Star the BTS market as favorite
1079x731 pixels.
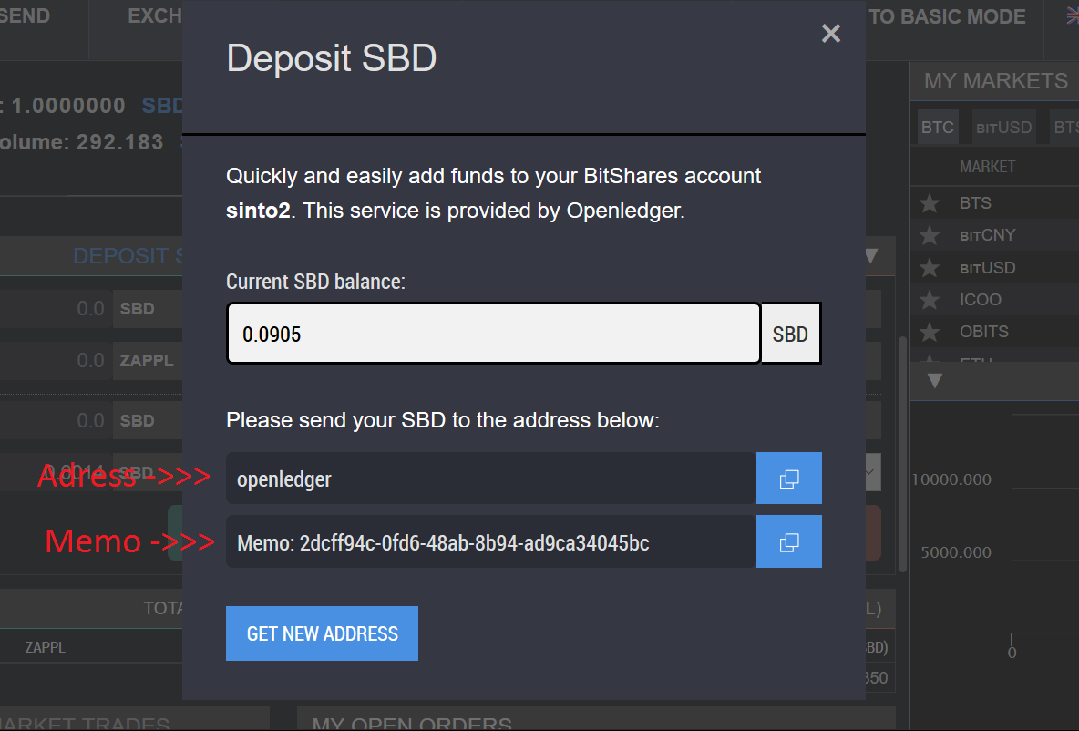[929, 203]
